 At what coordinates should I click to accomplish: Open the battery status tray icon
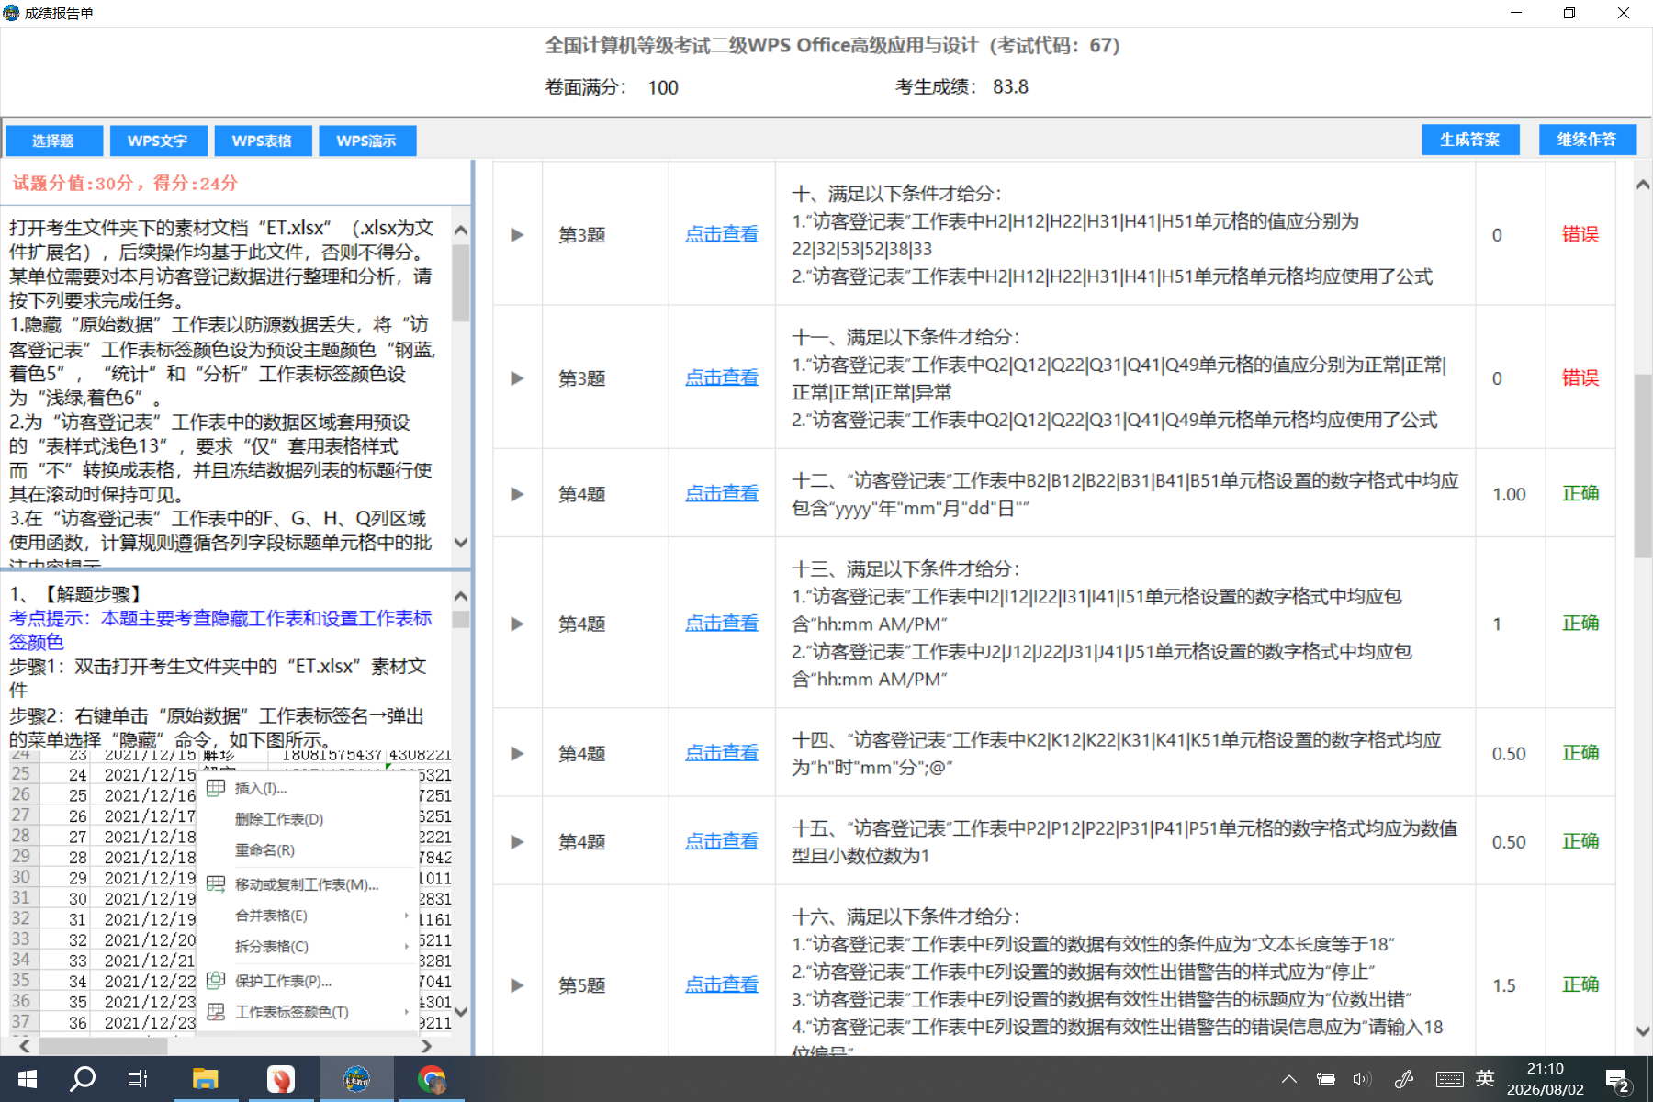tap(1326, 1079)
